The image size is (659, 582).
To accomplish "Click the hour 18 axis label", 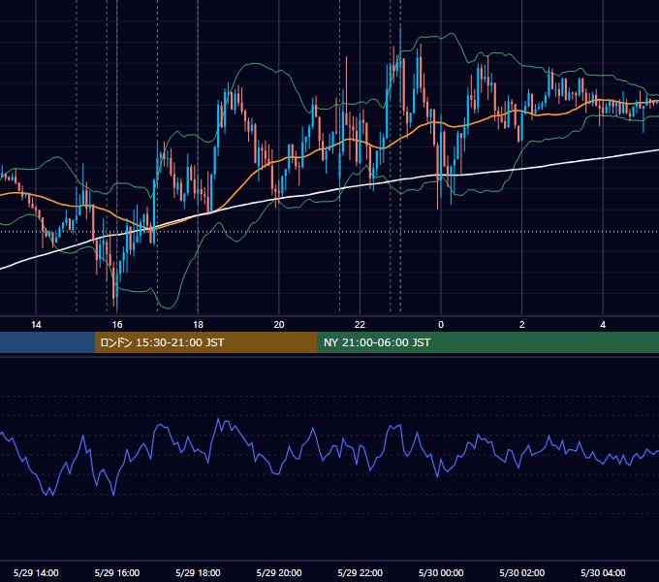I will (x=198, y=325).
